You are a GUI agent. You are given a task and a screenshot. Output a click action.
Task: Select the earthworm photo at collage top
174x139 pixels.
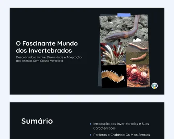pos(124,29)
